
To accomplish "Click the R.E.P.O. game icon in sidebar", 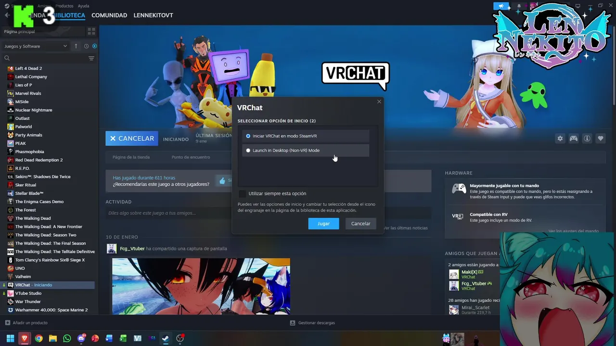I will tap(11, 168).
